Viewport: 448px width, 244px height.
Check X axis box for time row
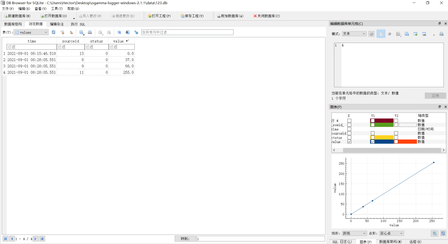(x=349, y=129)
